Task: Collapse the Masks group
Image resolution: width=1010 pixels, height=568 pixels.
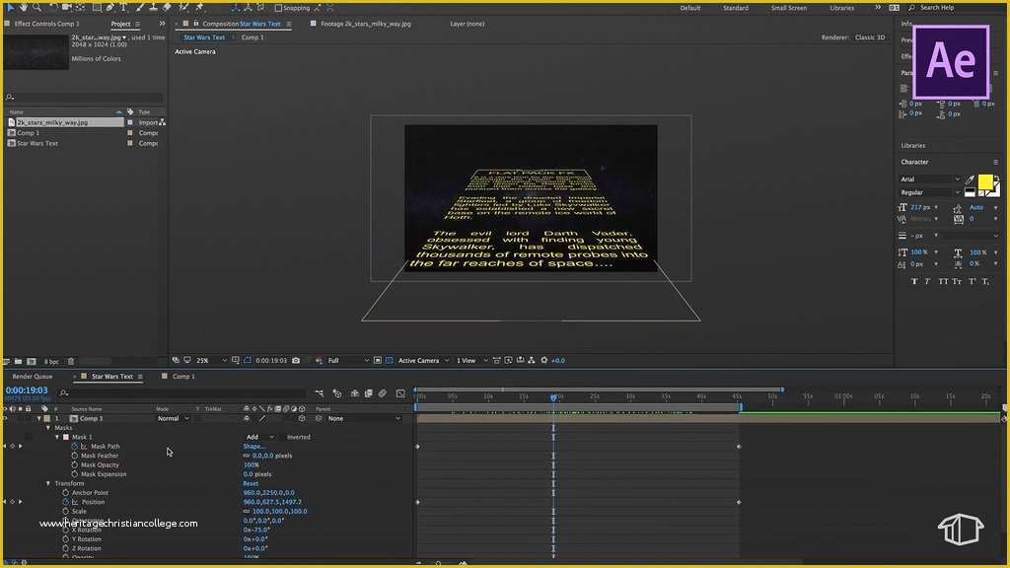Action: 48,428
